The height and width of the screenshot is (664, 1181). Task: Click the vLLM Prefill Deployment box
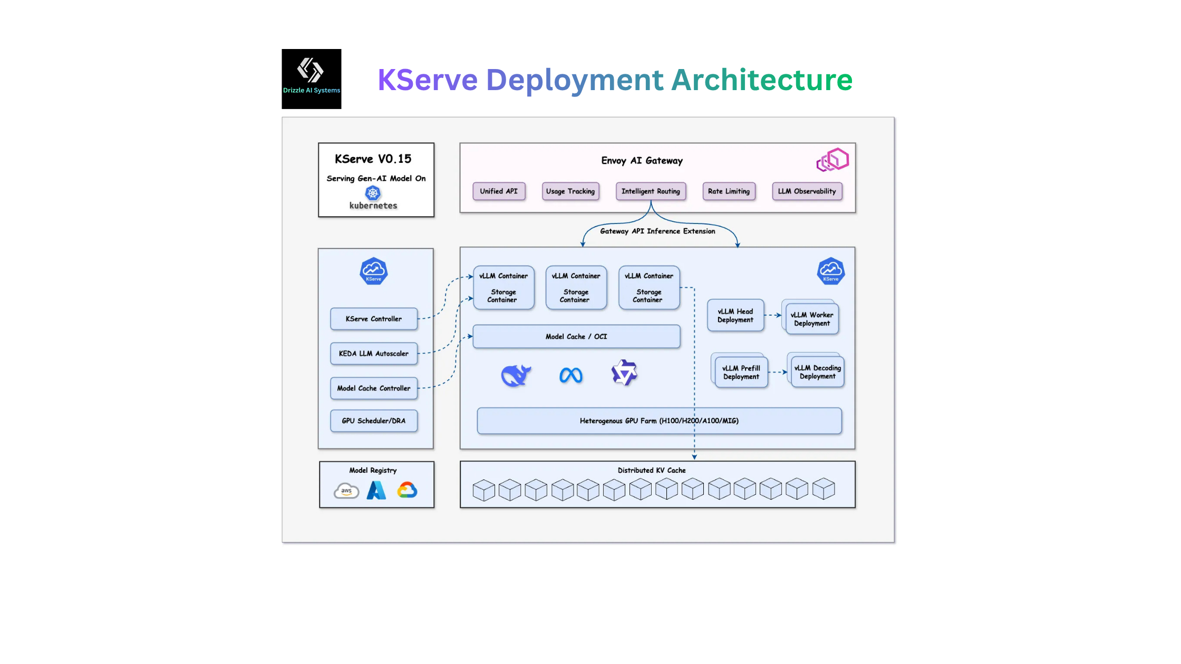pos(741,373)
